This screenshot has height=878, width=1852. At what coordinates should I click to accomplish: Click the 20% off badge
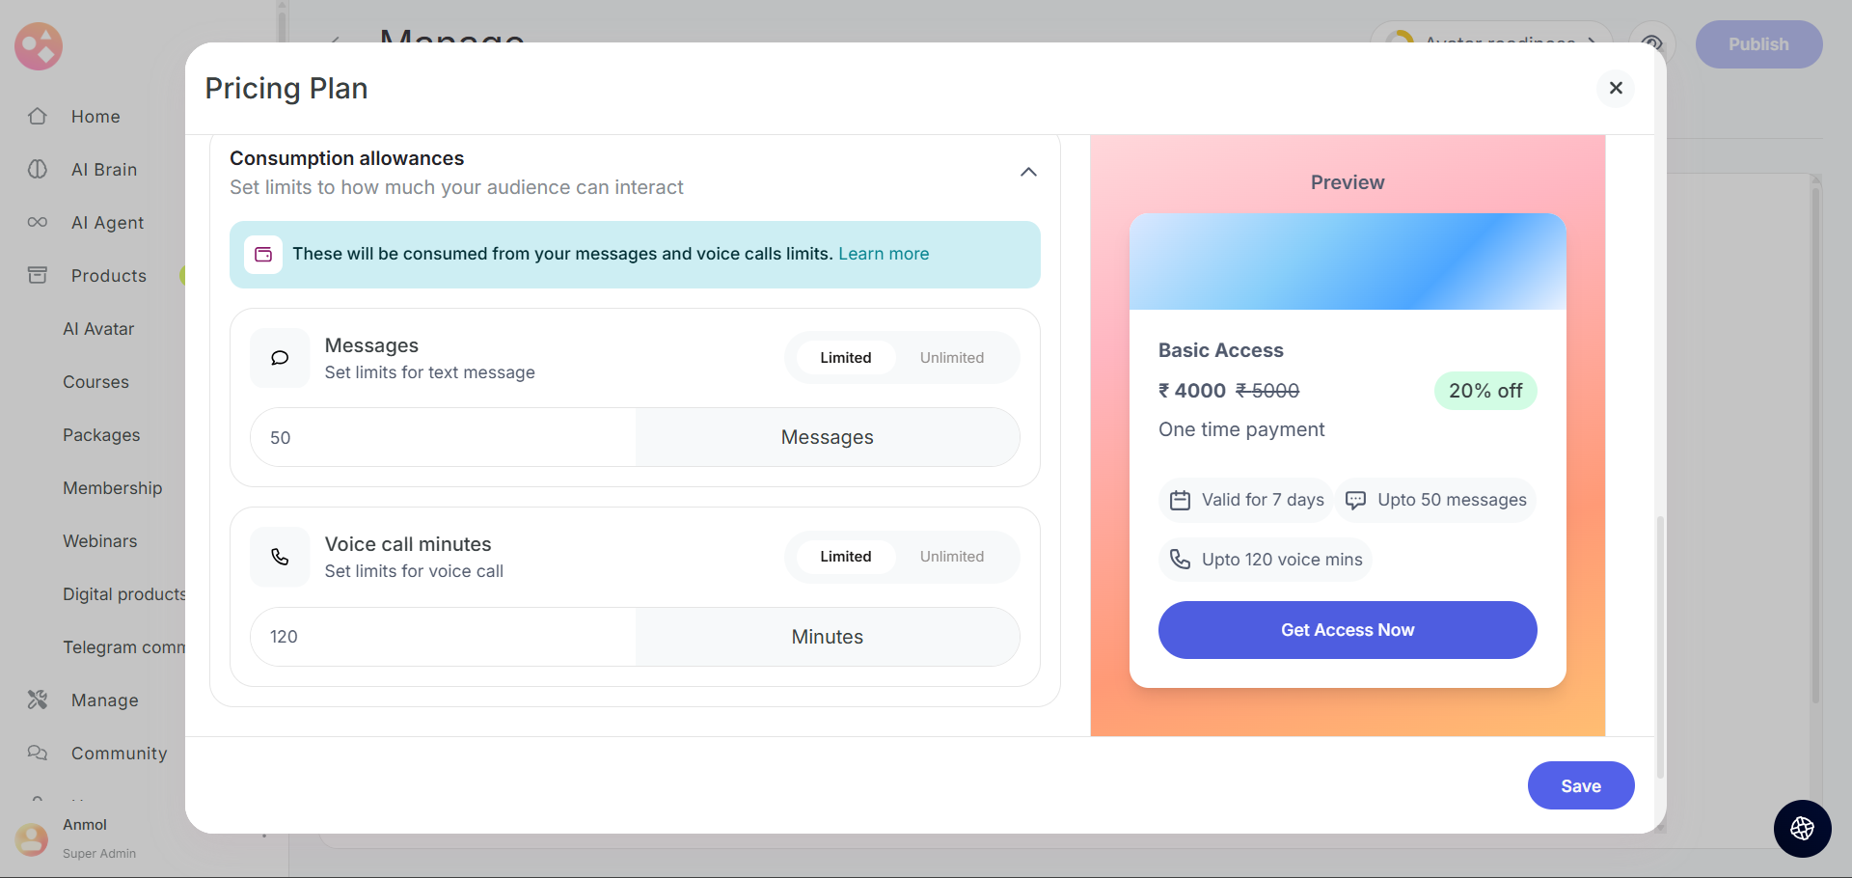(x=1485, y=391)
